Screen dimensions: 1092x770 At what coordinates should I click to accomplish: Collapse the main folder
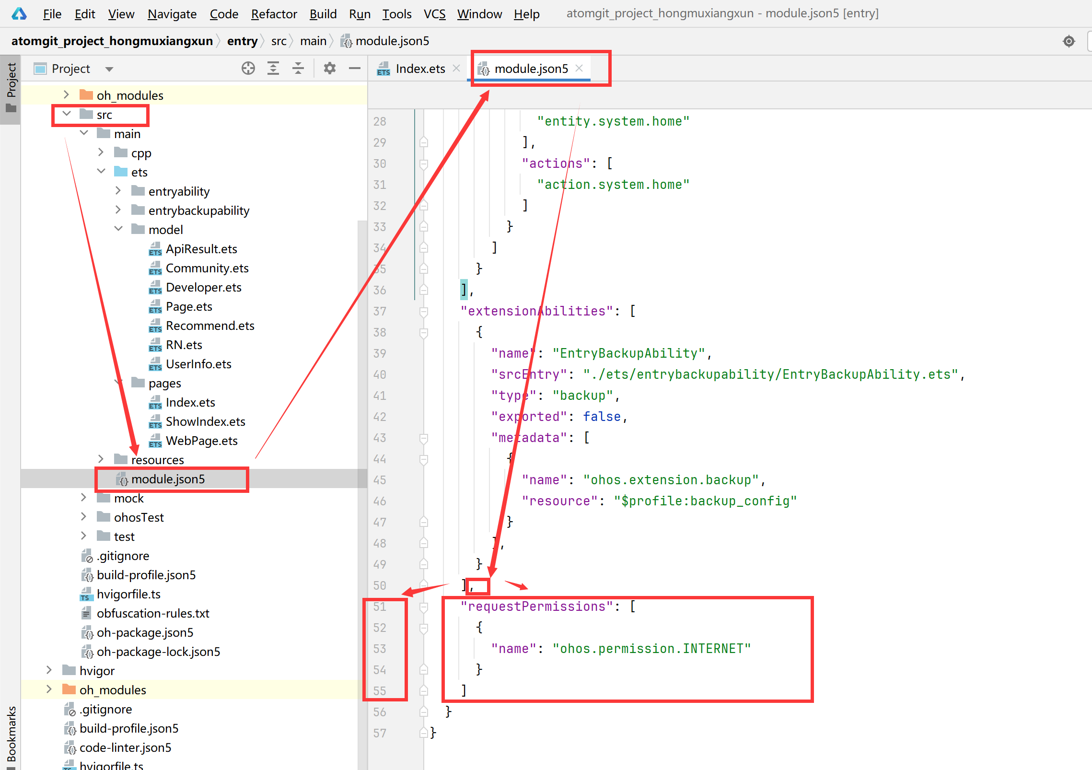point(84,133)
